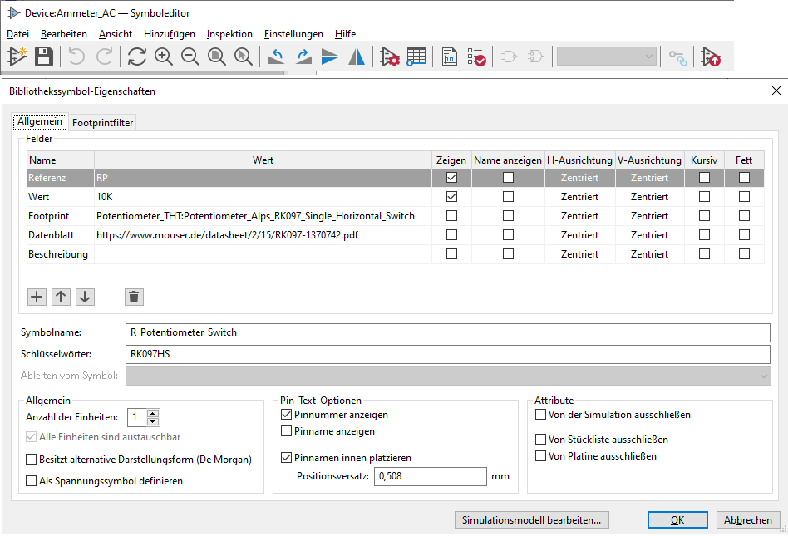Click the undo arrow icon
Image resolution: width=788 pixels, height=536 pixels.
[x=76, y=57]
